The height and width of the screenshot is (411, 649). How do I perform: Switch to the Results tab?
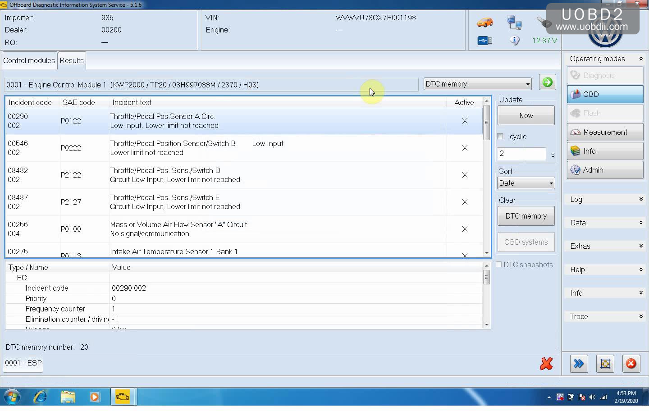point(72,60)
